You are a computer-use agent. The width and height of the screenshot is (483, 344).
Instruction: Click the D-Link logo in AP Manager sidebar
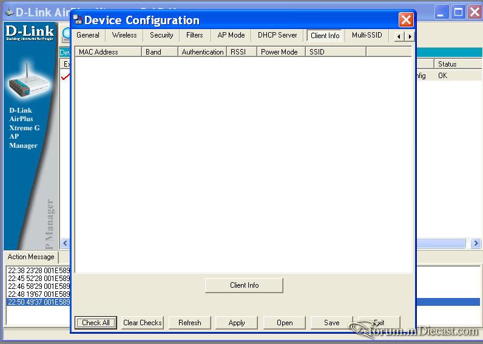point(30,33)
